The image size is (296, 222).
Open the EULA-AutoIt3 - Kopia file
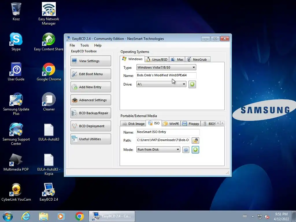49,164
